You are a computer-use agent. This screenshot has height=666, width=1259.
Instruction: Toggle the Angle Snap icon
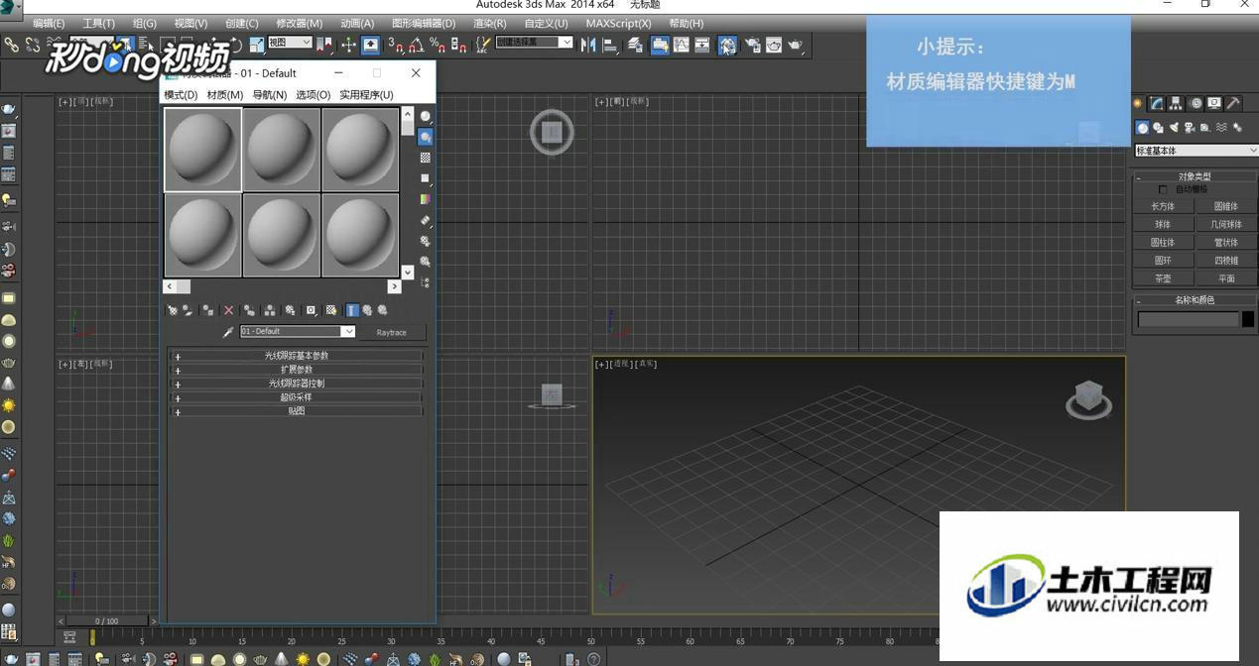pos(417,45)
